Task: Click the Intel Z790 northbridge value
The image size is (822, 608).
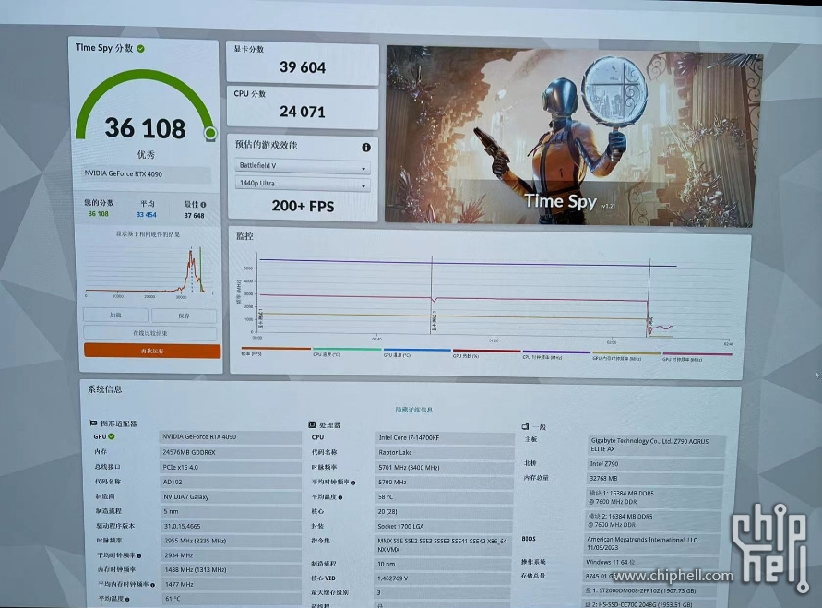Action: pos(656,464)
